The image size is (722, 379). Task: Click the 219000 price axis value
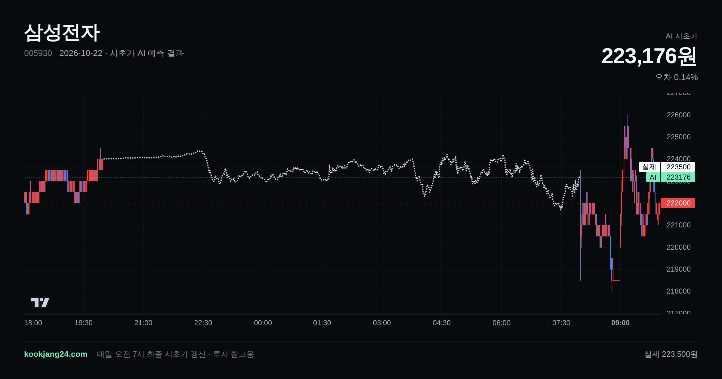(x=679, y=269)
